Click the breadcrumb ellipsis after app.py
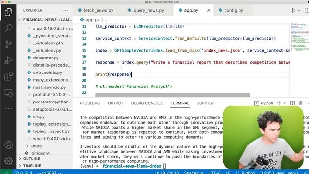Image resolution: width=309 pixels, height=174 pixels. tap(107, 20)
